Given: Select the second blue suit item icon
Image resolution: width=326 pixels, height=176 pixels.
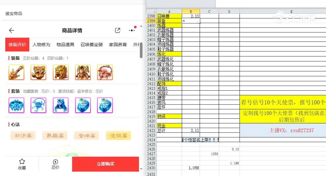Looking at the screenshot, I should pyautogui.click(x=38, y=105).
